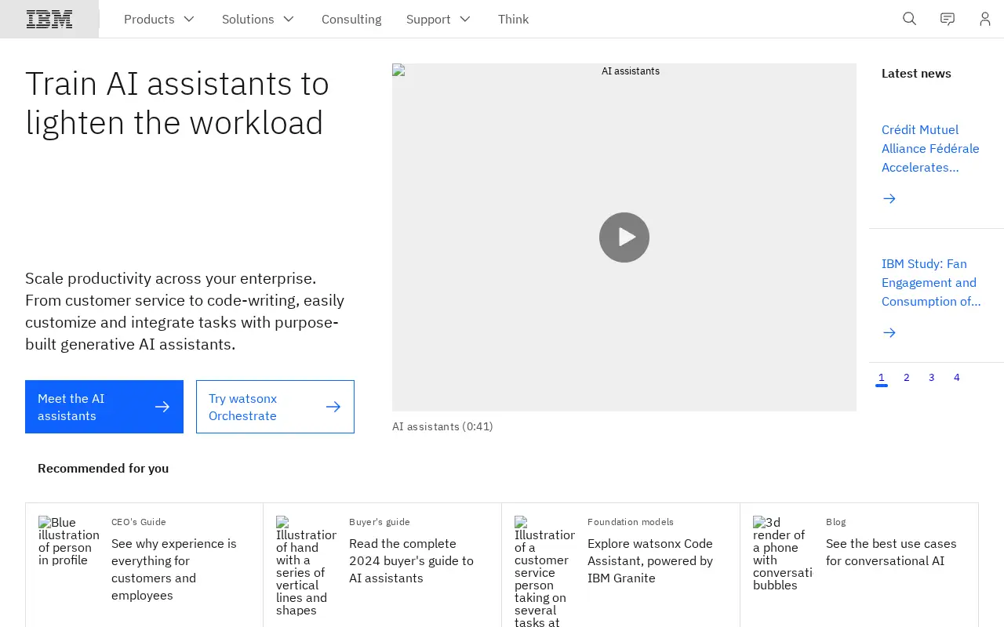Open the chat bubble icon in header
The image size is (1004, 627).
click(x=948, y=19)
